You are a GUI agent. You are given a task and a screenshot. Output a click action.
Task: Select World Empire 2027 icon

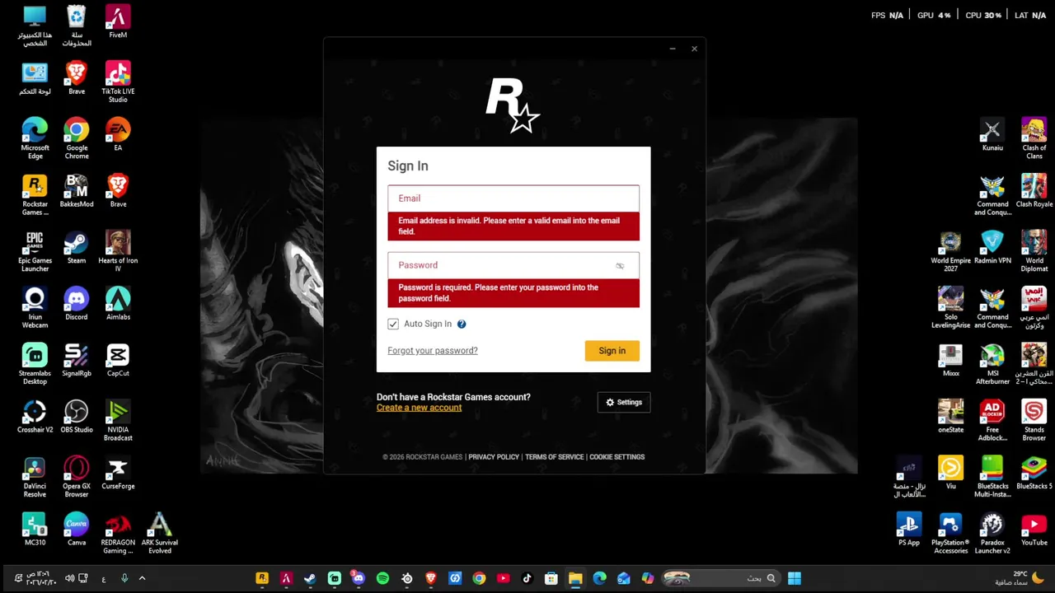(950, 251)
